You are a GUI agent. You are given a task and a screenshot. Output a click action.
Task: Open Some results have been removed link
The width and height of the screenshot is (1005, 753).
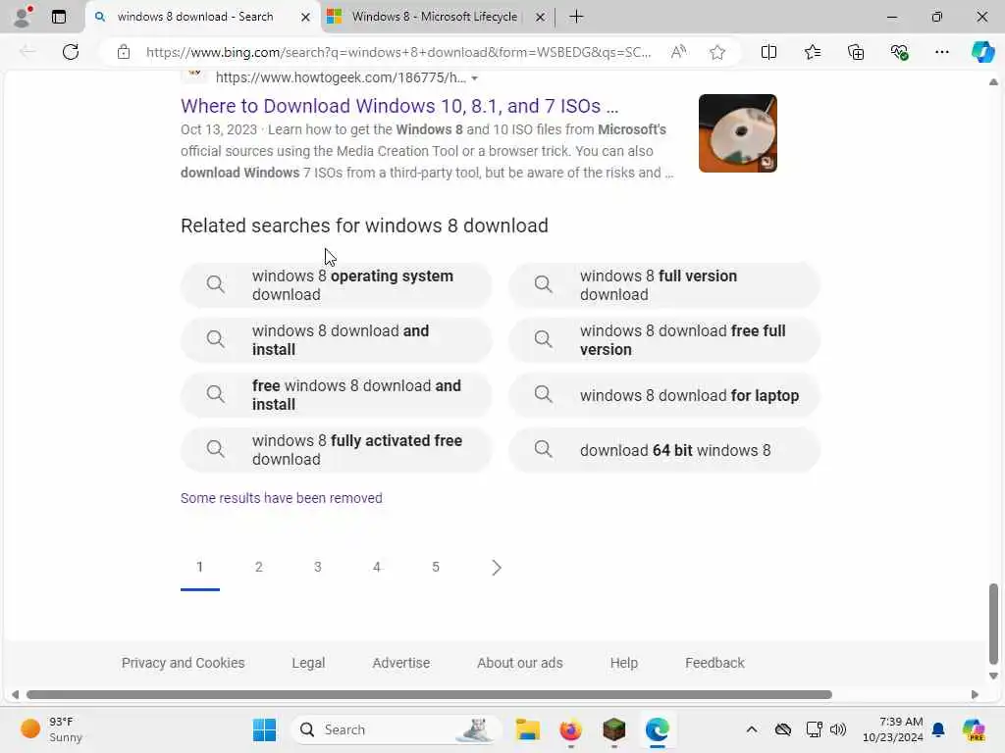click(x=282, y=497)
